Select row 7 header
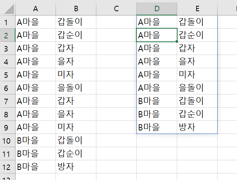Image resolution: width=237 pixels, height=180 pixels. pyautogui.click(x=7, y=101)
